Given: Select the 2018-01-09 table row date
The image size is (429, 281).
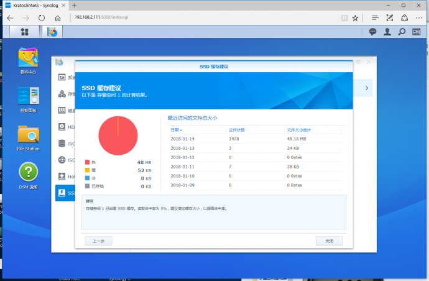Looking at the screenshot, I should (183, 185).
